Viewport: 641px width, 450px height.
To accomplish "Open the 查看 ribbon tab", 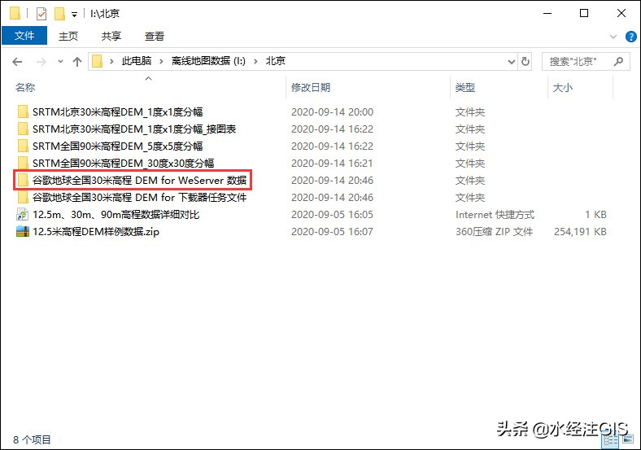I will [x=154, y=37].
